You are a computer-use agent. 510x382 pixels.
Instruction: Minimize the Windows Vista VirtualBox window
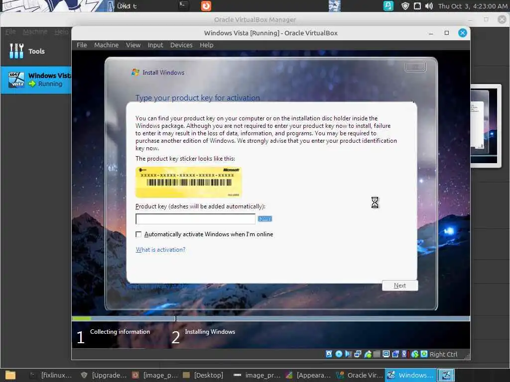[x=431, y=33]
